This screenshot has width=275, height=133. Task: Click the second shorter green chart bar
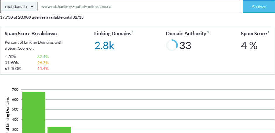[x=59, y=130]
